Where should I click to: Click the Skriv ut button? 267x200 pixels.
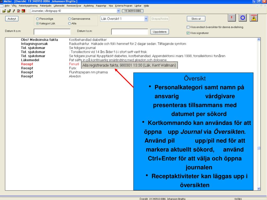(x=196, y=19)
